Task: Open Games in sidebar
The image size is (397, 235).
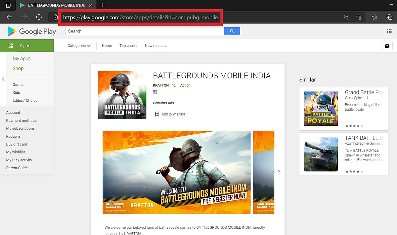Action: click(19, 85)
